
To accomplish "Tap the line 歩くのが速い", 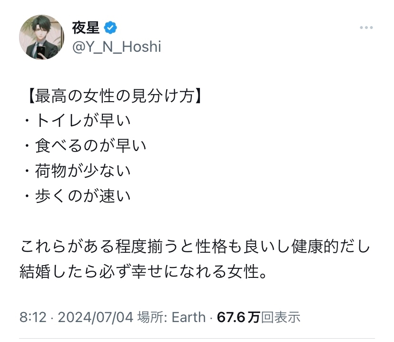I will click(82, 195).
